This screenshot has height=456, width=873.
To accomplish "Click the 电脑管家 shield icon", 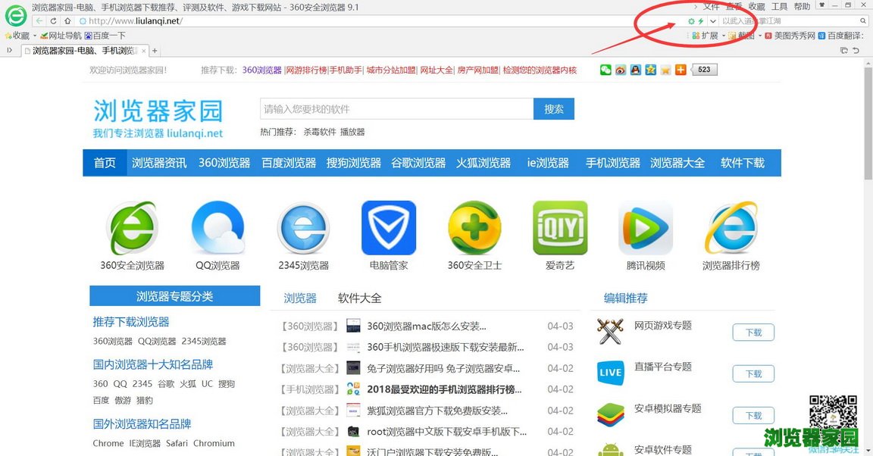I will click(x=389, y=229).
